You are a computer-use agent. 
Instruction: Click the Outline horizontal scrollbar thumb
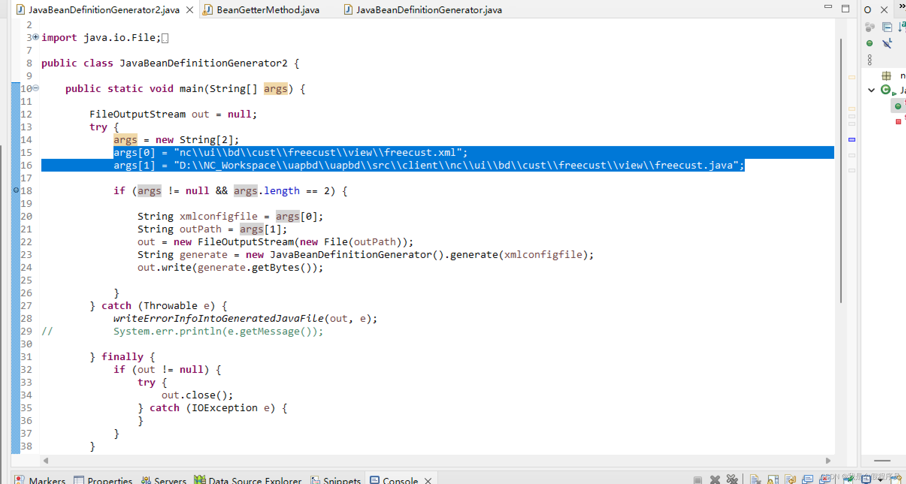click(882, 460)
